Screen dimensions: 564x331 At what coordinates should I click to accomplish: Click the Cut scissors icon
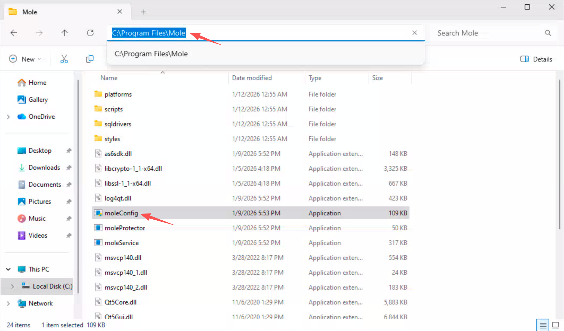(64, 59)
